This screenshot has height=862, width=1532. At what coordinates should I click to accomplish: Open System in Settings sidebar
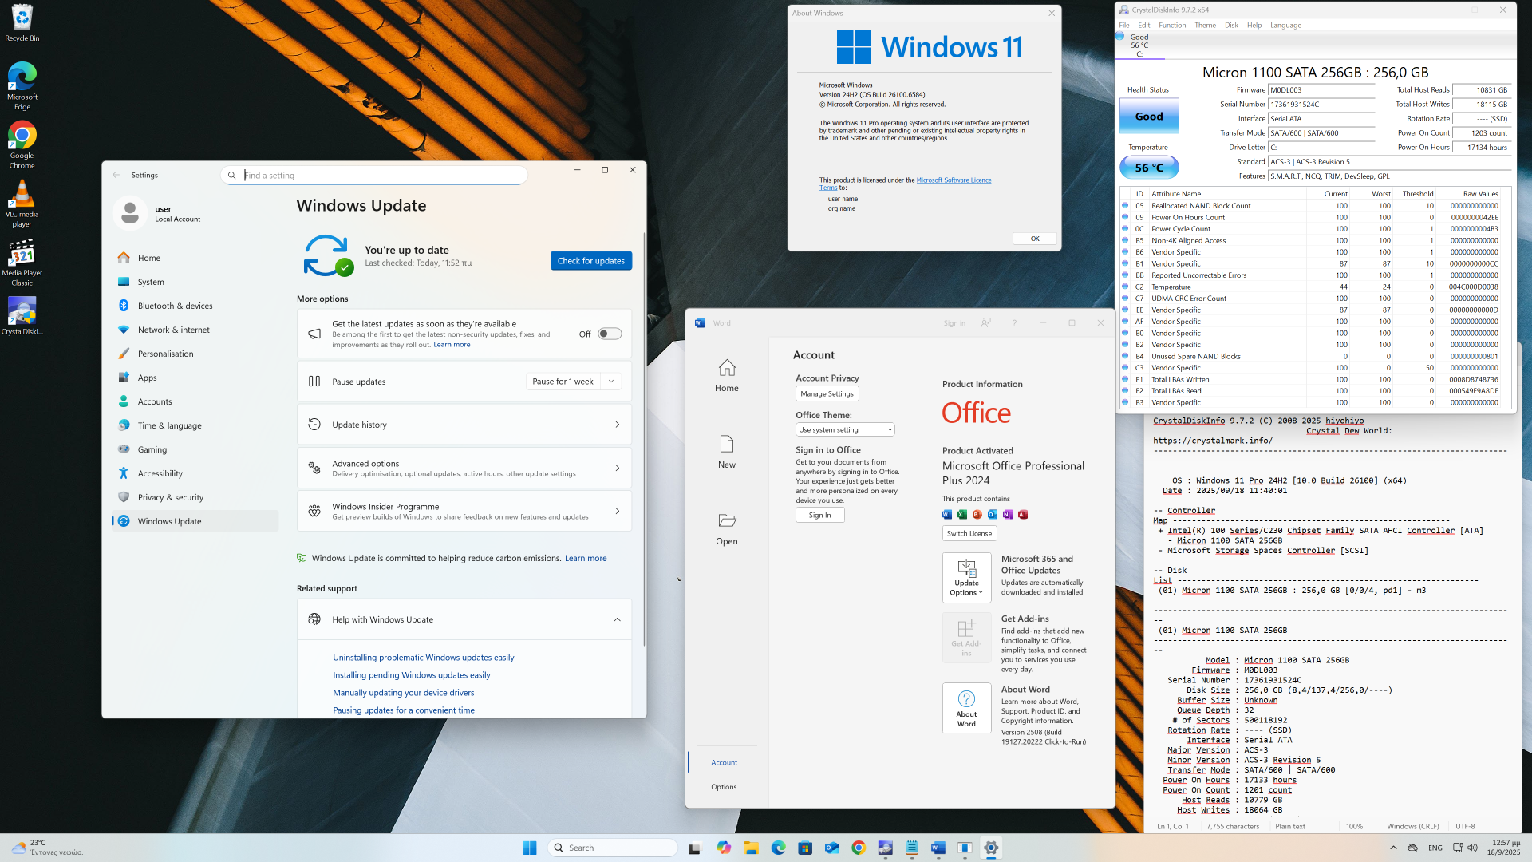pos(195,282)
